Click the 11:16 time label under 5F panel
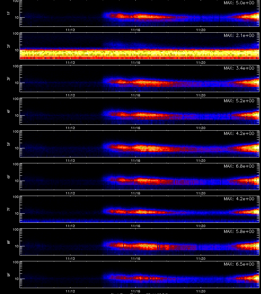Screen dimensions: 261x294 click(x=135, y=160)
